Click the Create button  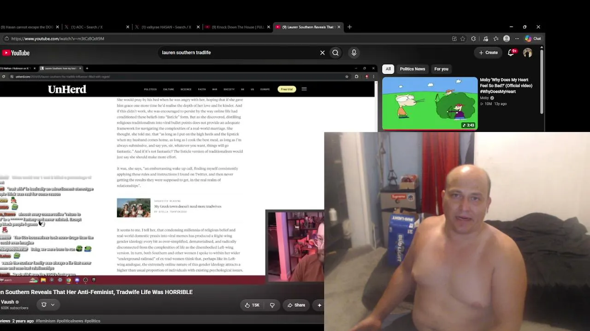[488, 52]
